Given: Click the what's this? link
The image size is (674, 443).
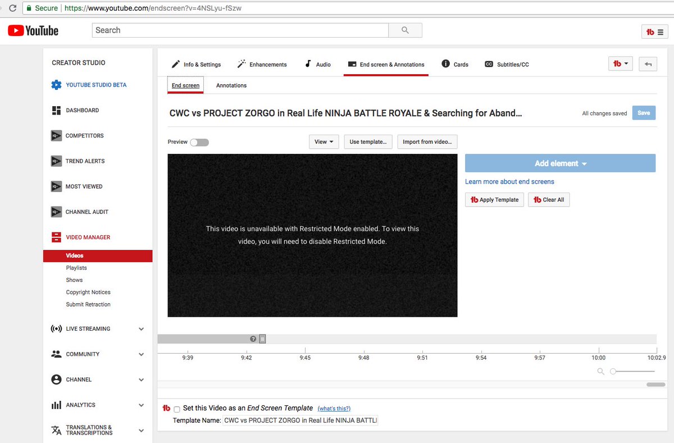Looking at the screenshot, I should click(334, 409).
